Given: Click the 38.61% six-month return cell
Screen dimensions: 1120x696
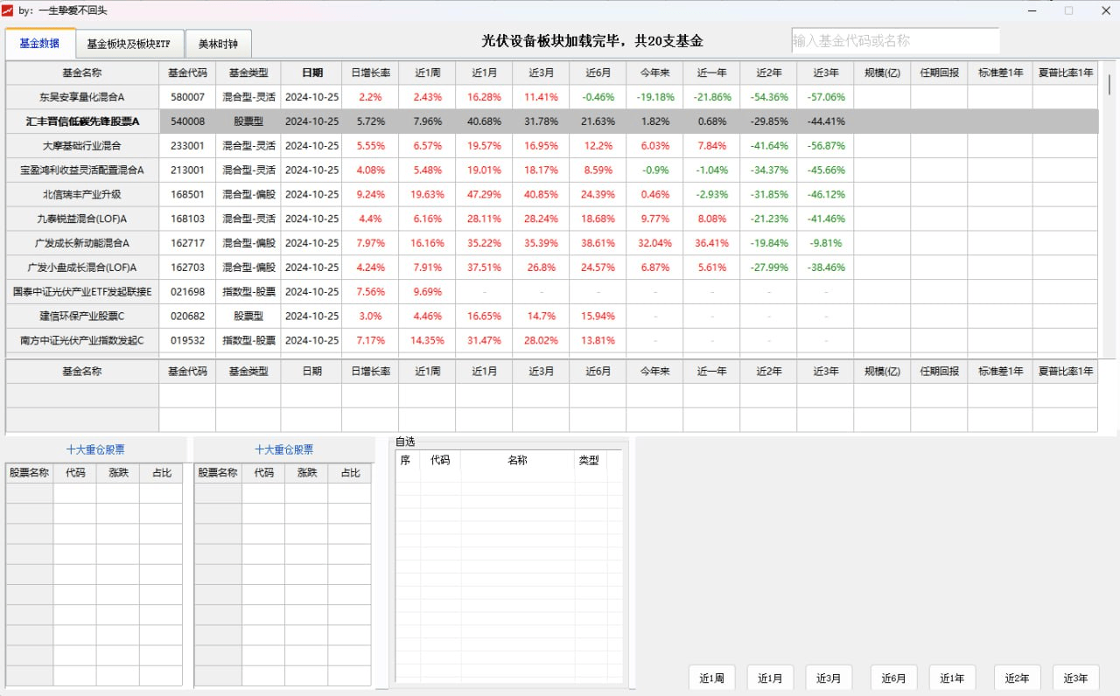Looking at the screenshot, I should coord(598,243).
